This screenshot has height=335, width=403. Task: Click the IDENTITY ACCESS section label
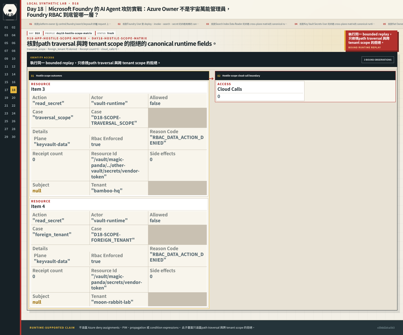42,58
